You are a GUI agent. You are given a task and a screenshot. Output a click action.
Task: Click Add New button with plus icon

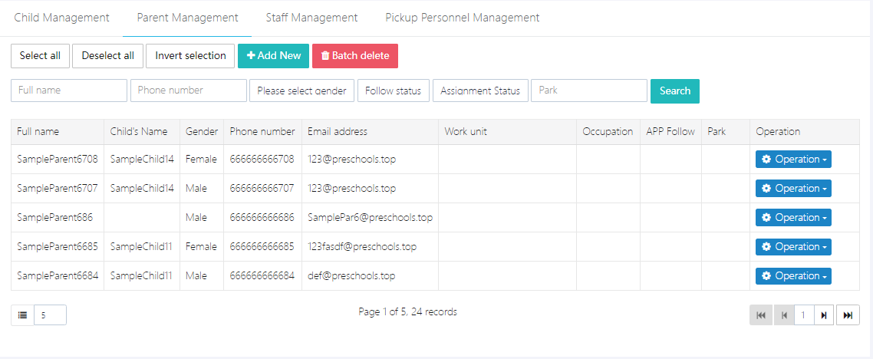[273, 56]
